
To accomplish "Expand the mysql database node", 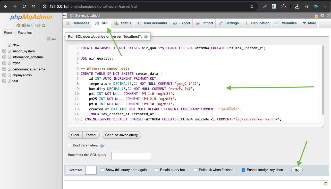I will (x=4, y=63).
